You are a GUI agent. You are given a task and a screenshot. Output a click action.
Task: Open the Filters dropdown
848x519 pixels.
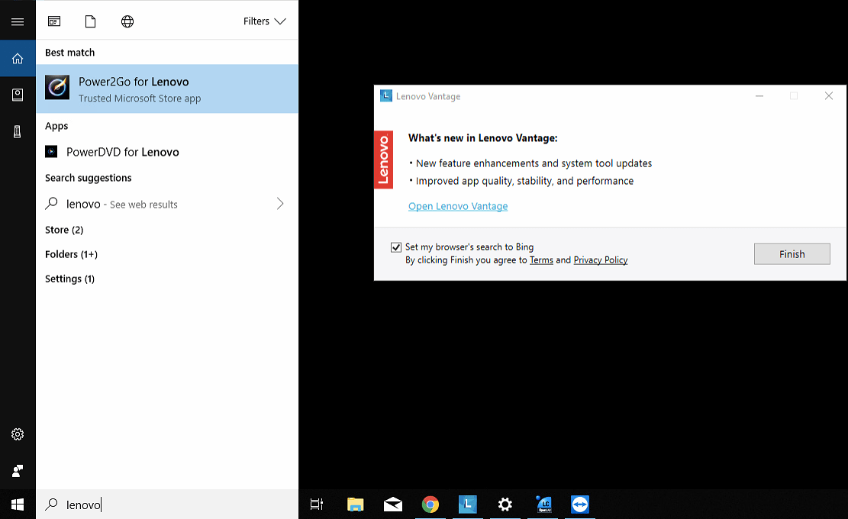pos(265,21)
